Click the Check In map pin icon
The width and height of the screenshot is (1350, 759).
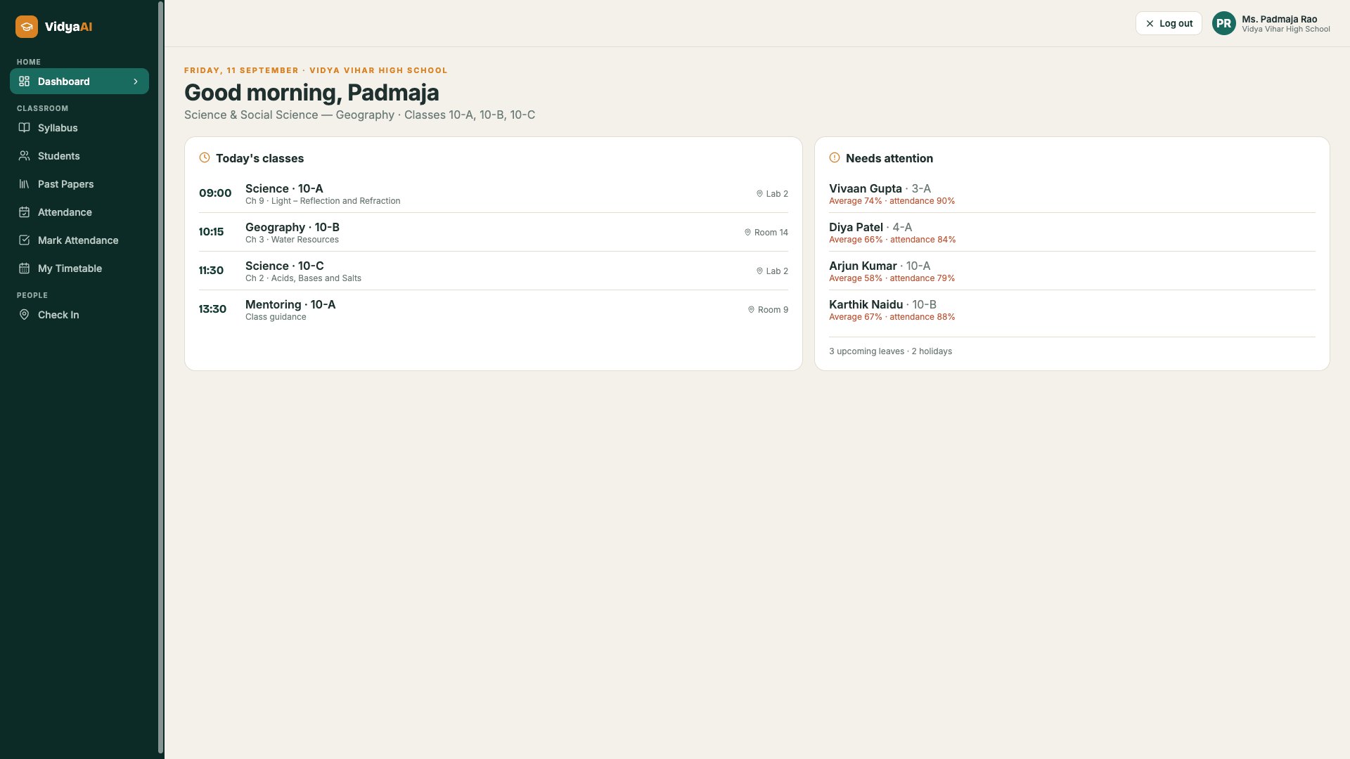24,315
